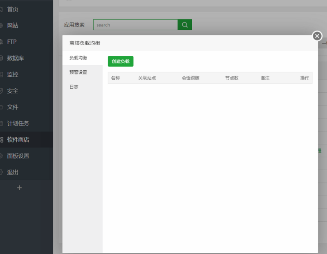The width and height of the screenshot is (327, 254).
Task: Close the 宝塔负载均衡 dialog
Action: (317, 36)
